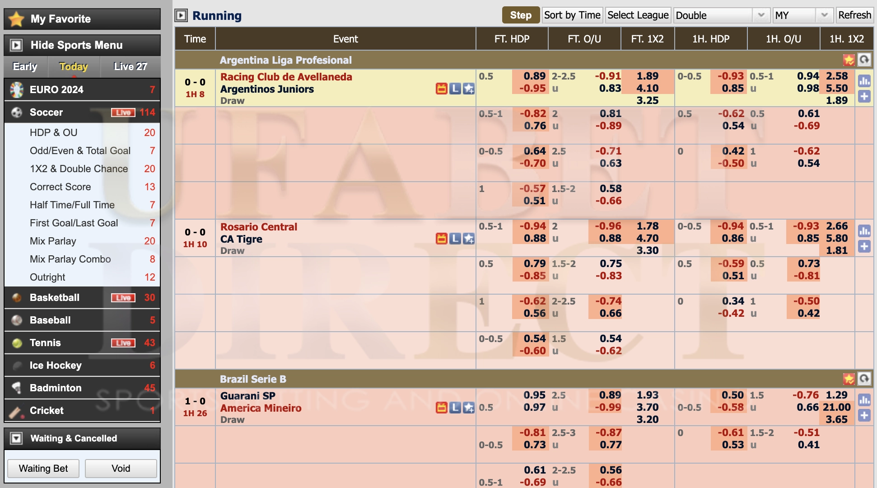Refresh the Argentina Liga Profesional league odds

[864, 60]
